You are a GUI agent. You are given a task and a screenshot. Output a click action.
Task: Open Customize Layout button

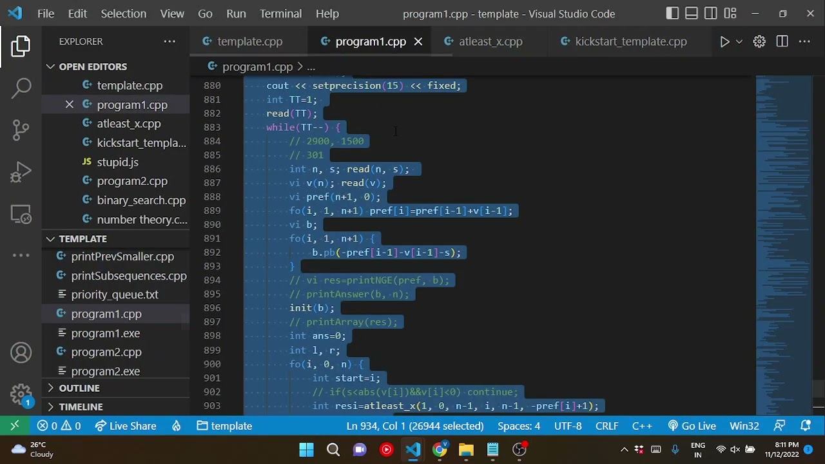[730, 14]
